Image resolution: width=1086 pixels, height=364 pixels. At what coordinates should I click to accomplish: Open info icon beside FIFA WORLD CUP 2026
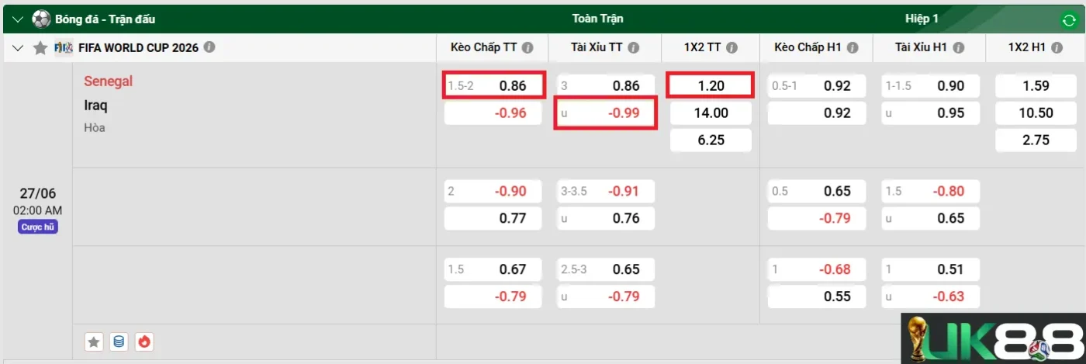209,47
